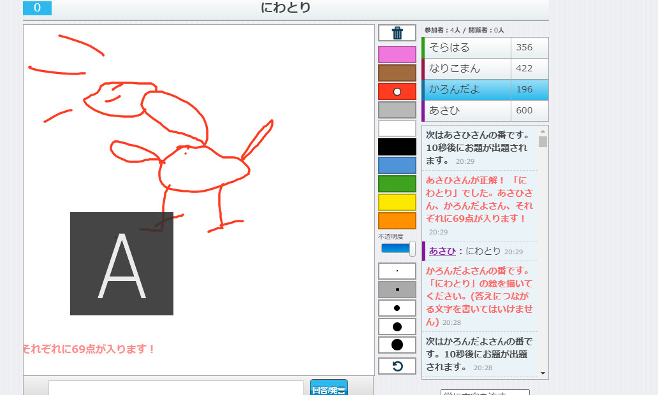Click the partially visible box below chat

(x=485, y=392)
